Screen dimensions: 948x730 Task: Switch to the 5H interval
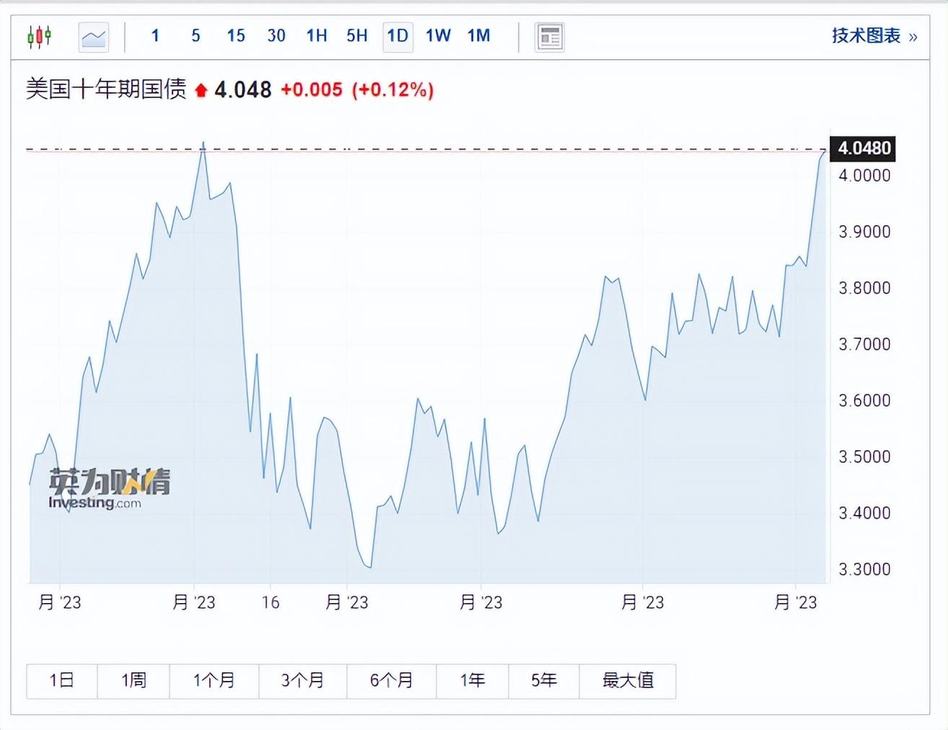[357, 35]
